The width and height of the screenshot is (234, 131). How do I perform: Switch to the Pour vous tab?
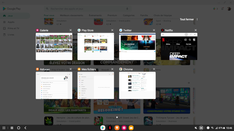[49, 15]
